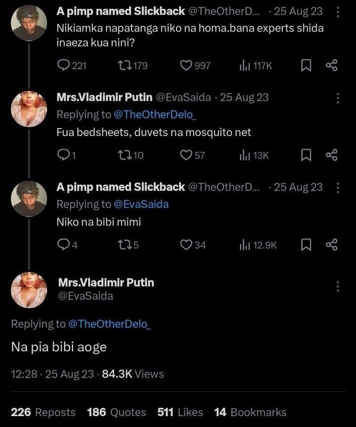This screenshot has height=427, width=356.
Task: Open Mrs.Vladimir Putin avatar on main tweet
Action: (x=29, y=290)
